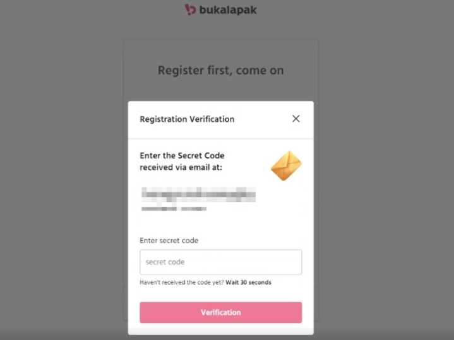454x340 pixels.
Task: Close the Registration Verification dialog
Action: point(296,119)
